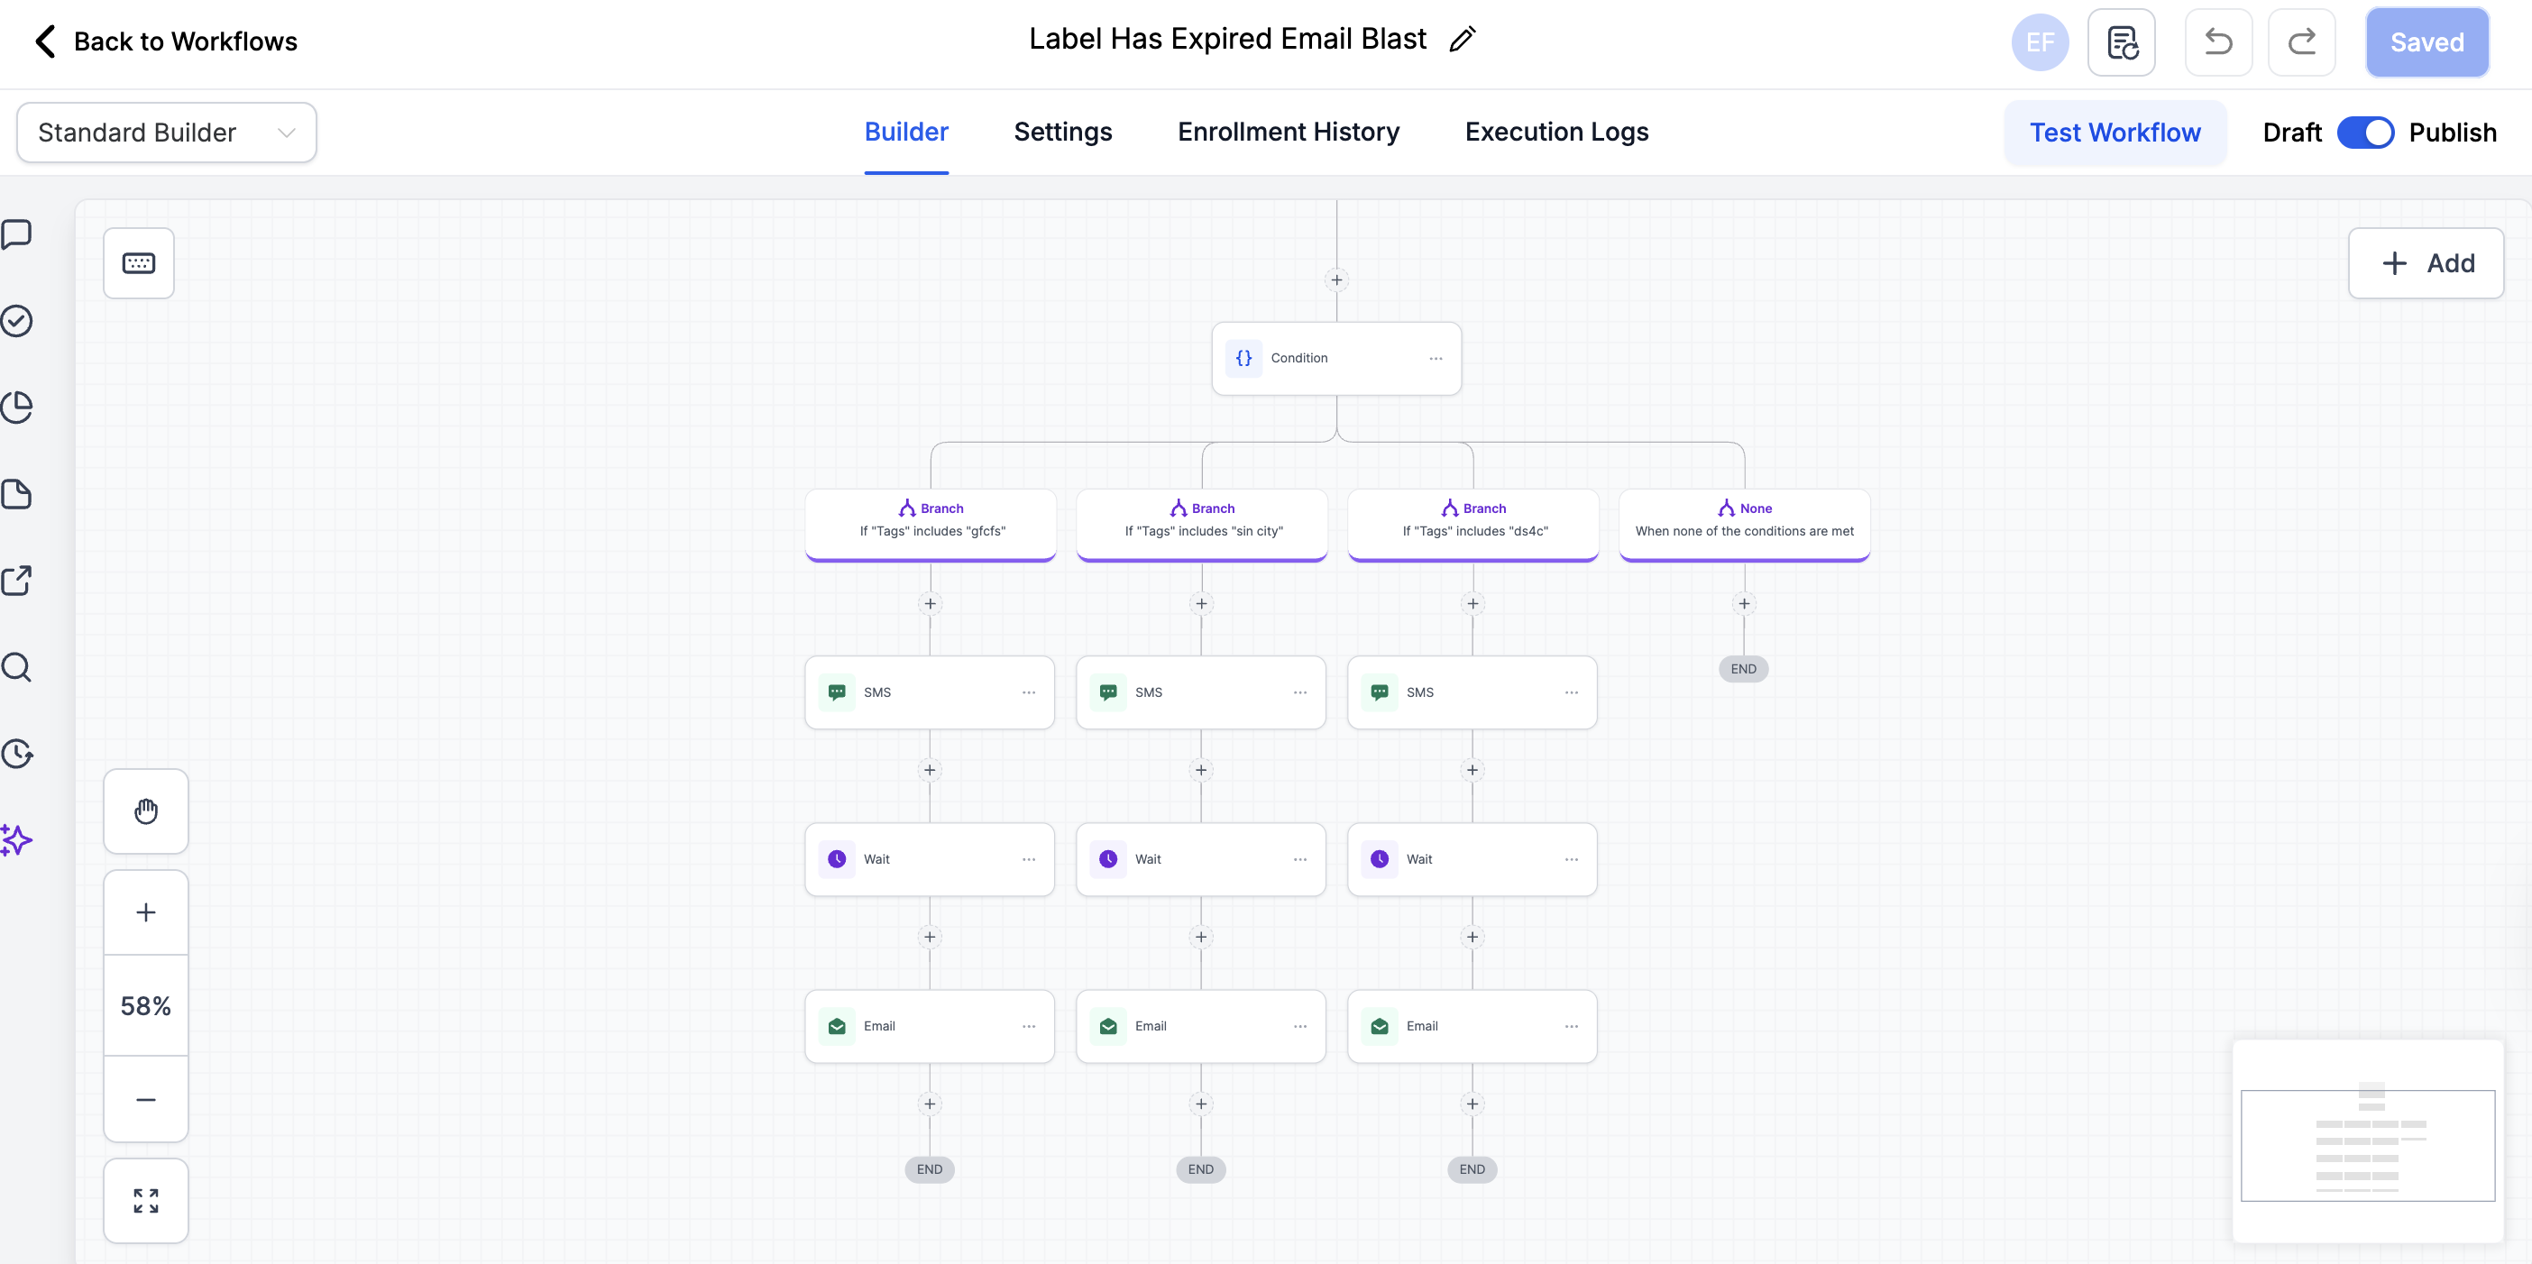Click the fit-to-screen expand icon
Screen dimensions: 2532x1264
click(x=145, y=1200)
